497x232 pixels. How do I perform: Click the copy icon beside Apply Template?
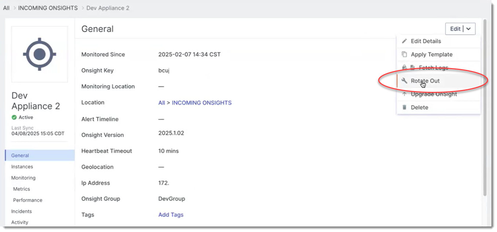click(x=404, y=55)
